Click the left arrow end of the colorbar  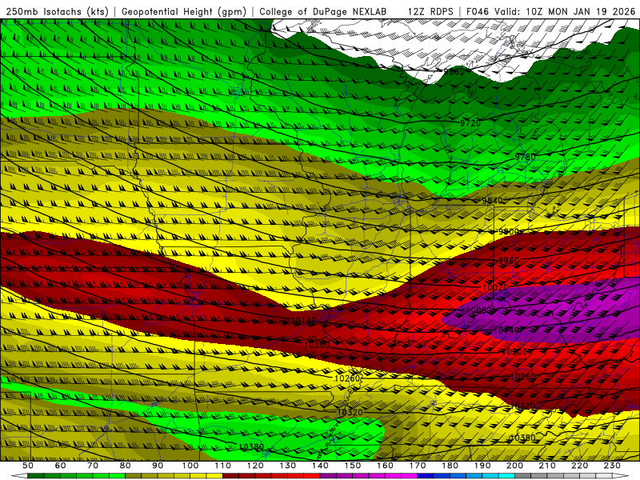click(x=19, y=476)
